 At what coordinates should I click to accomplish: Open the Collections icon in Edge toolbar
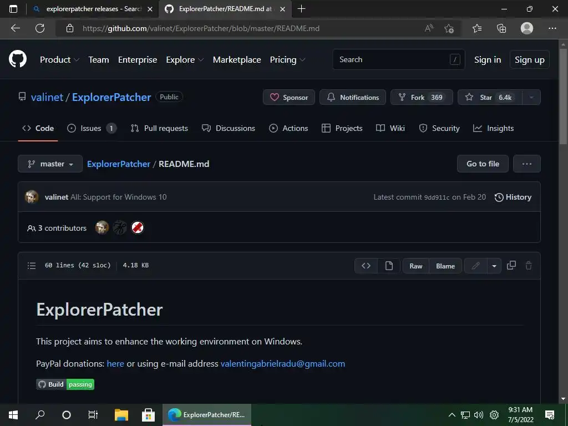point(501,28)
